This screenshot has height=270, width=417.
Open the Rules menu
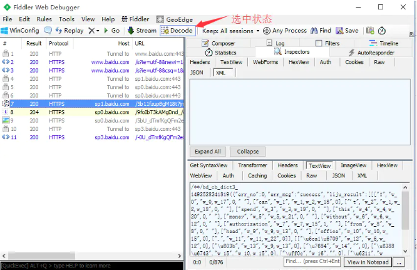(44, 19)
